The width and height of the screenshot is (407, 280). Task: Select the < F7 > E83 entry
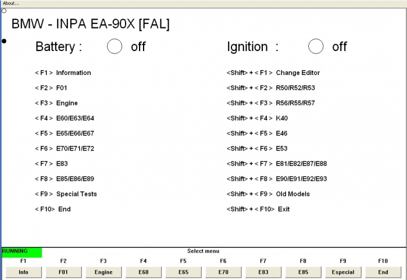tap(51, 164)
